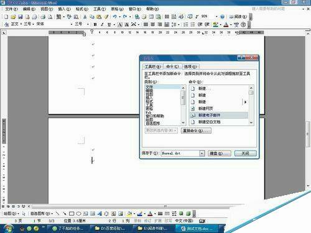Select the Oval drawing tool
This screenshot has height=233, width=311.
[x=78, y=213]
